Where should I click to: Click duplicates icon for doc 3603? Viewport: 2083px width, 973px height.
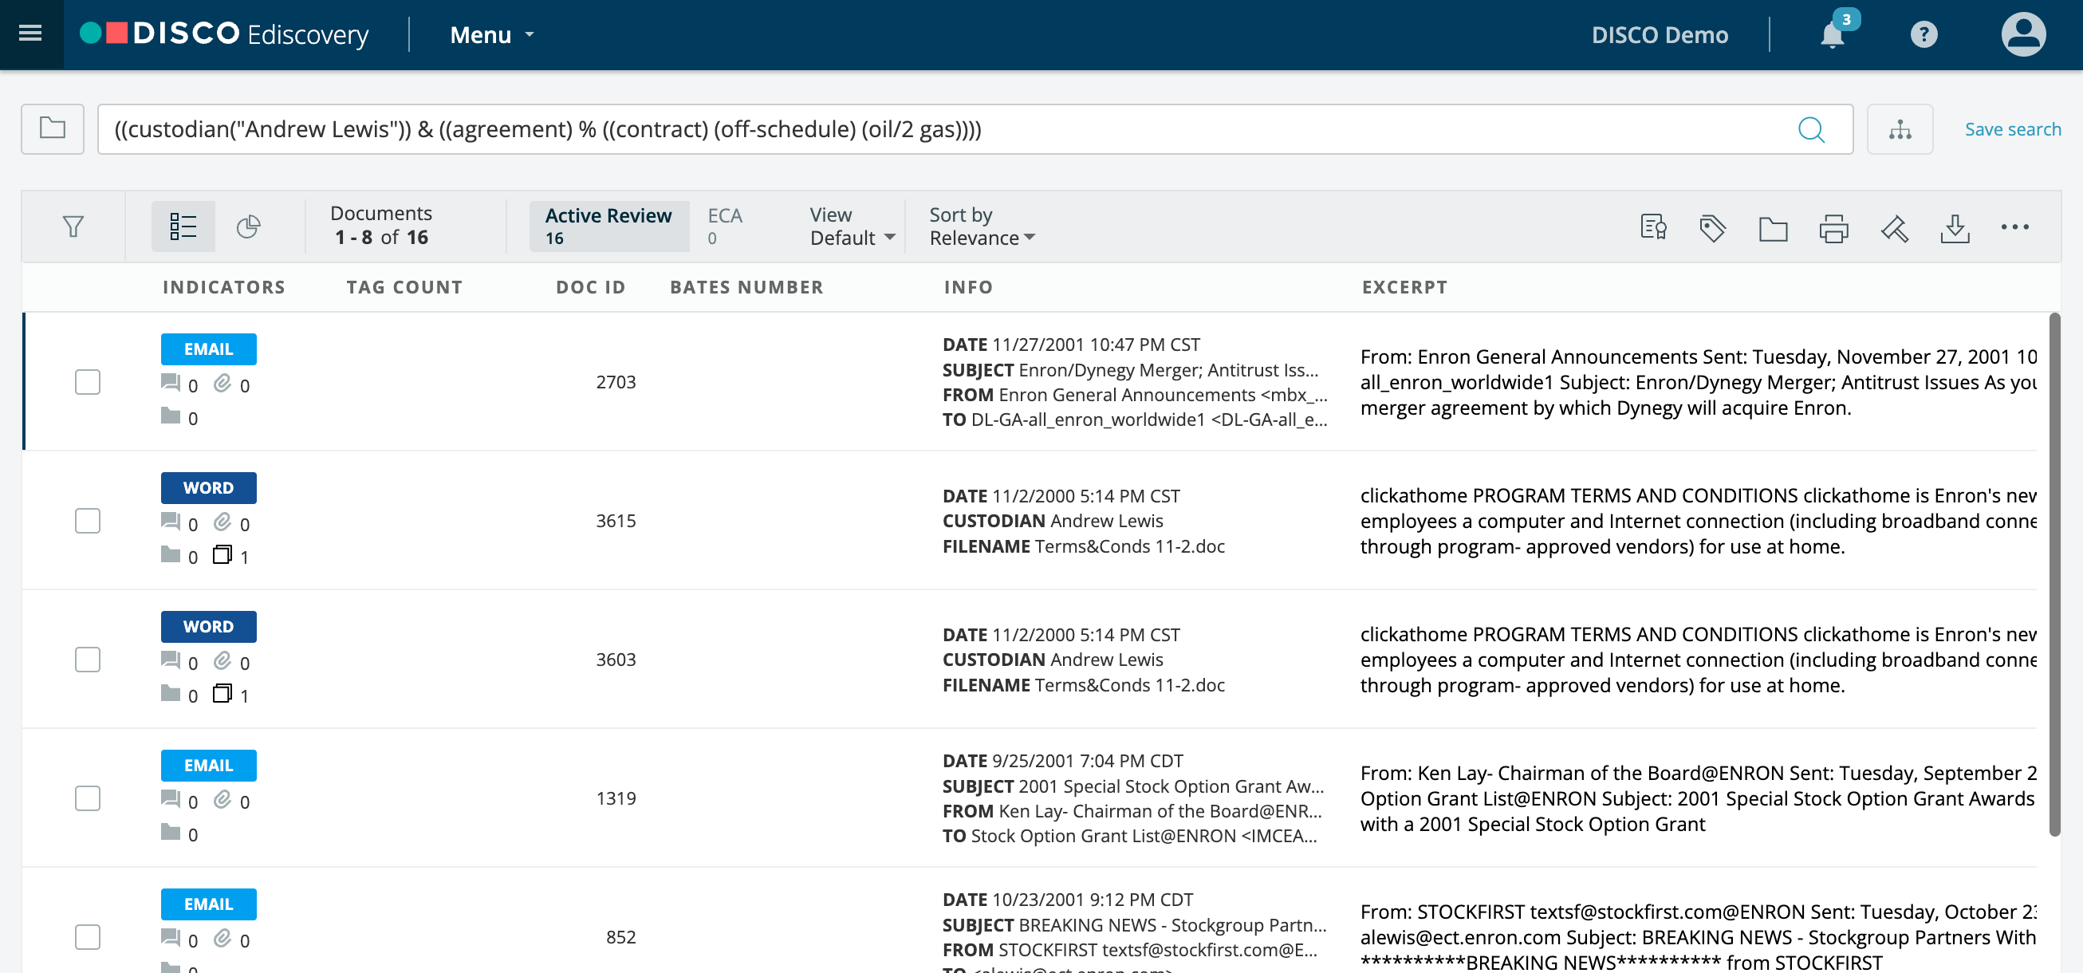[x=222, y=694]
